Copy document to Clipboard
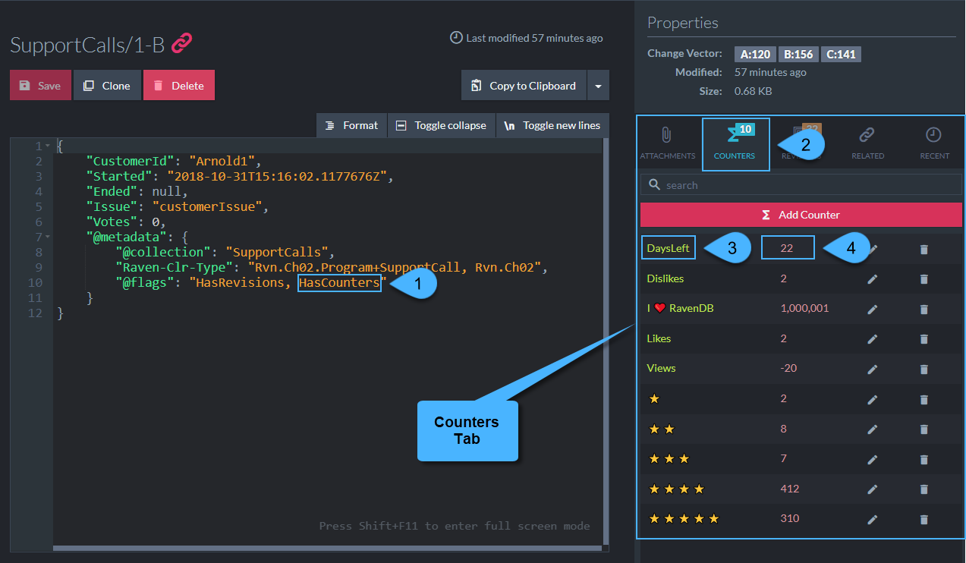This screenshot has width=966, height=563. (x=524, y=86)
